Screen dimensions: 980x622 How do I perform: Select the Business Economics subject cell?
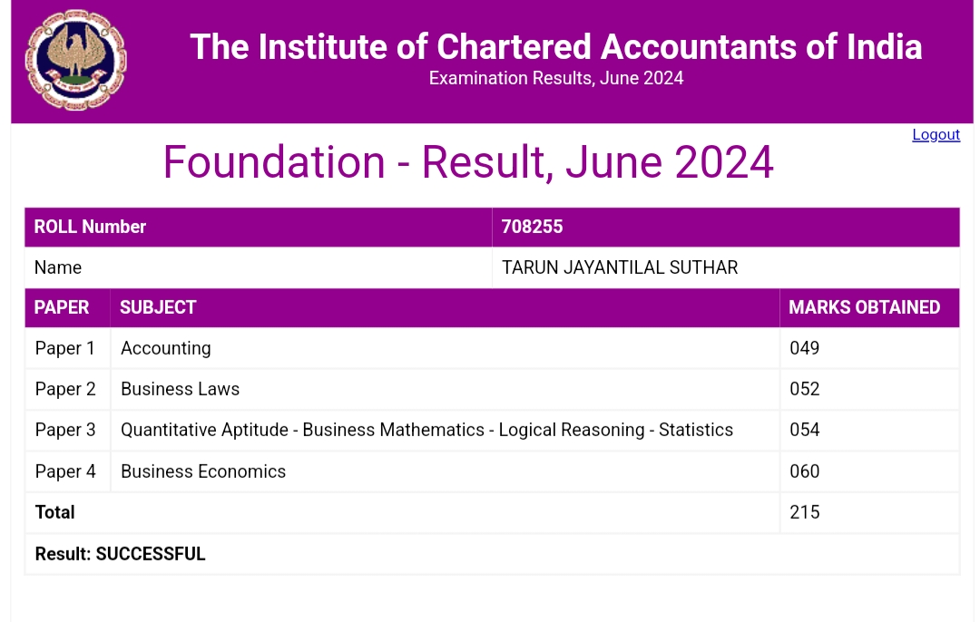tap(203, 471)
